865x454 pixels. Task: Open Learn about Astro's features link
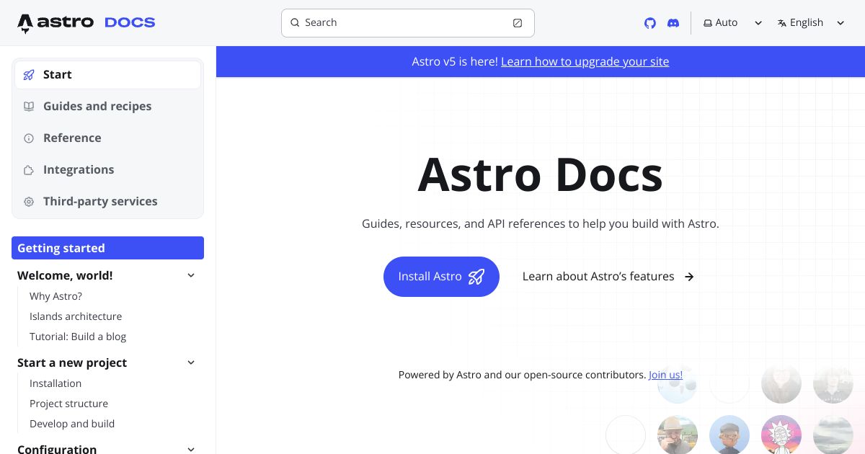(x=608, y=277)
